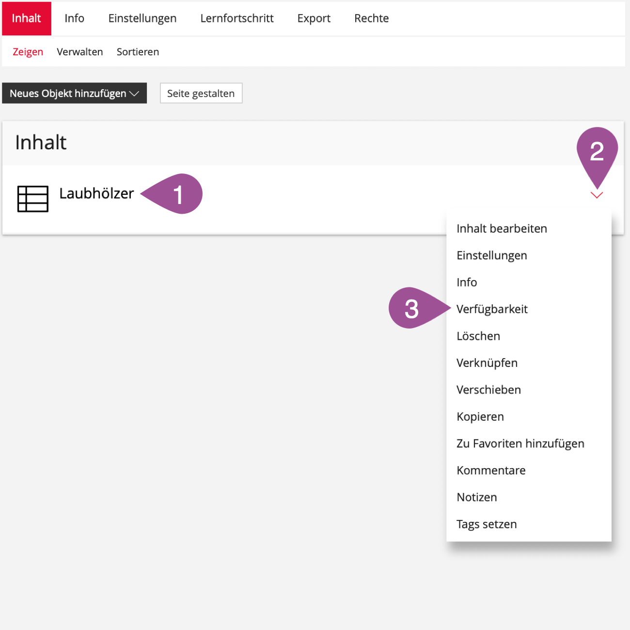Viewport: 630px width, 630px height.
Task: Select Tags setzen in the menu
Action: point(487,524)
